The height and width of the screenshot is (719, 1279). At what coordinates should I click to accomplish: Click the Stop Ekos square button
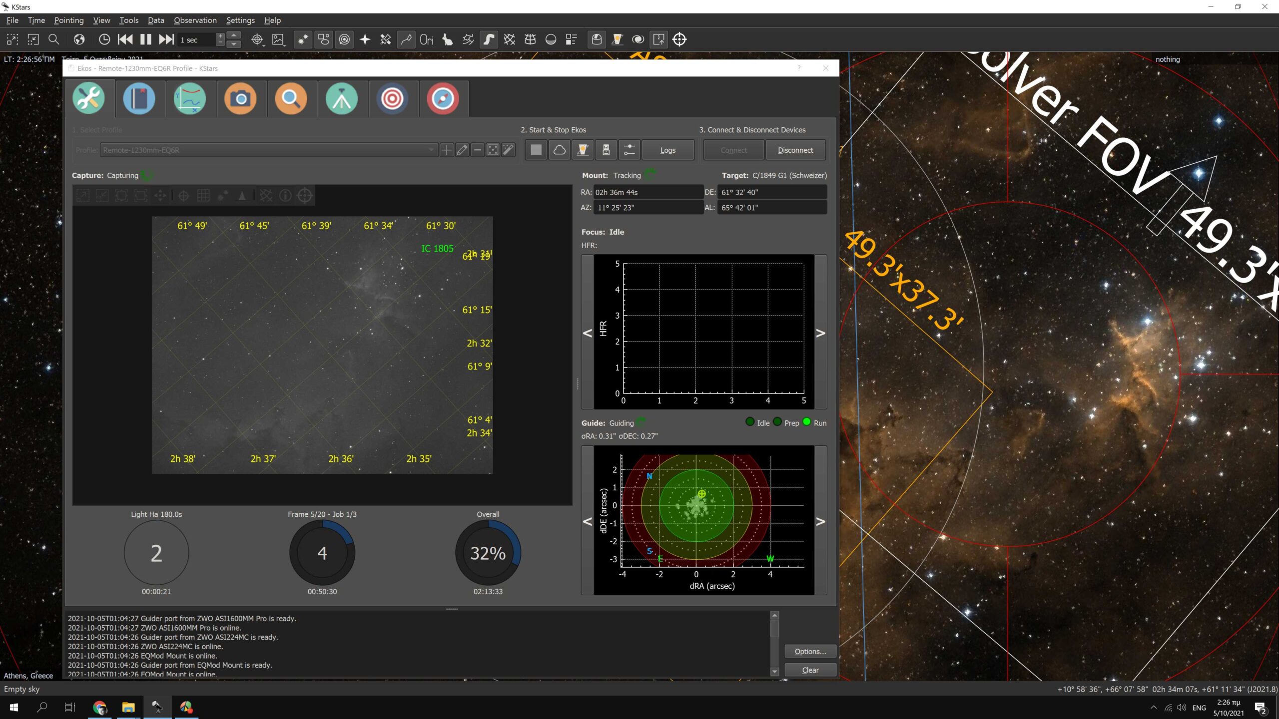[x=536, y=150]
